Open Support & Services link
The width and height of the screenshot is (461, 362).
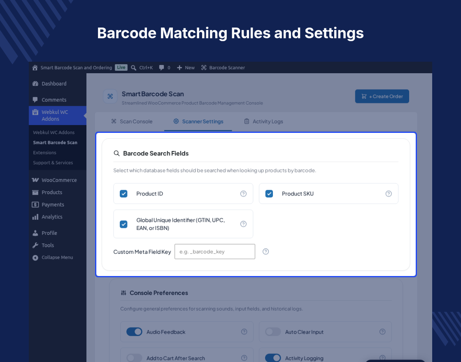tap(53, 163)
